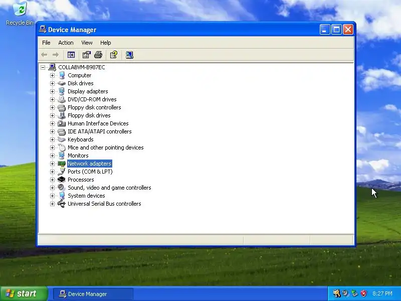Expand the Processors node
This screenshot has height=301, width=401.
point(52,180)
